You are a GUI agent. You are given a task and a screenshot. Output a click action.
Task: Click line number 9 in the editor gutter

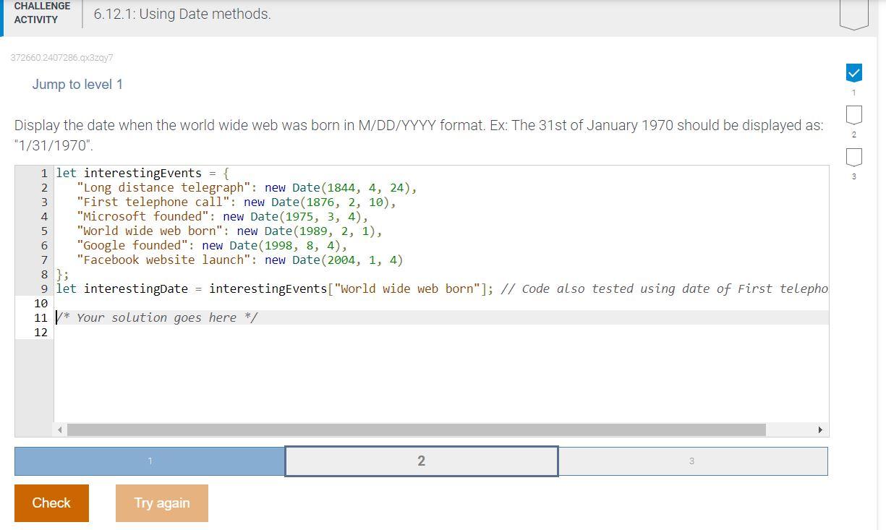[x=44, y=288]
